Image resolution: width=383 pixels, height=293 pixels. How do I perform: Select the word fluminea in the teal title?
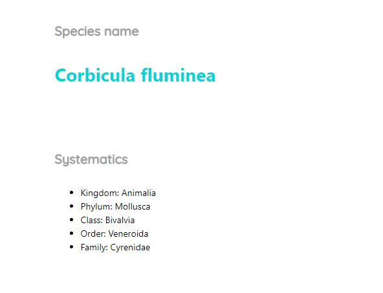pyautogui.click(x=178, y=75)
